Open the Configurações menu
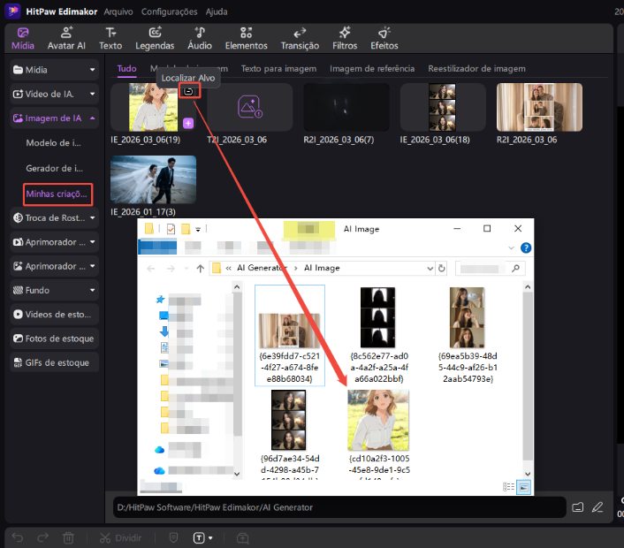 170,12
